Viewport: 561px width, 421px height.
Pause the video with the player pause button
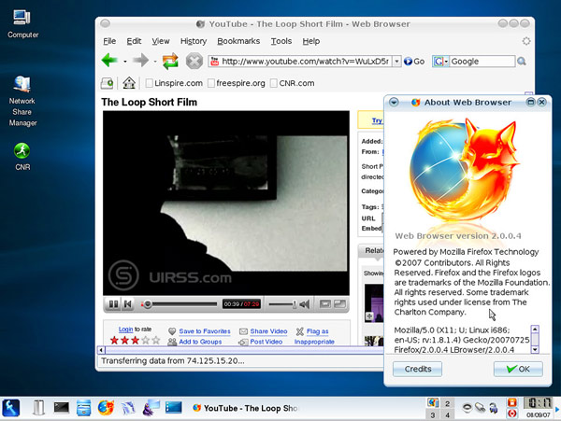pos(113,304)
